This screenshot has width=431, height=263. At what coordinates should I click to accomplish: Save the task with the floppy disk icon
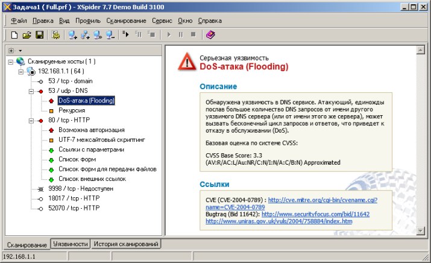(x=40, y=35)
